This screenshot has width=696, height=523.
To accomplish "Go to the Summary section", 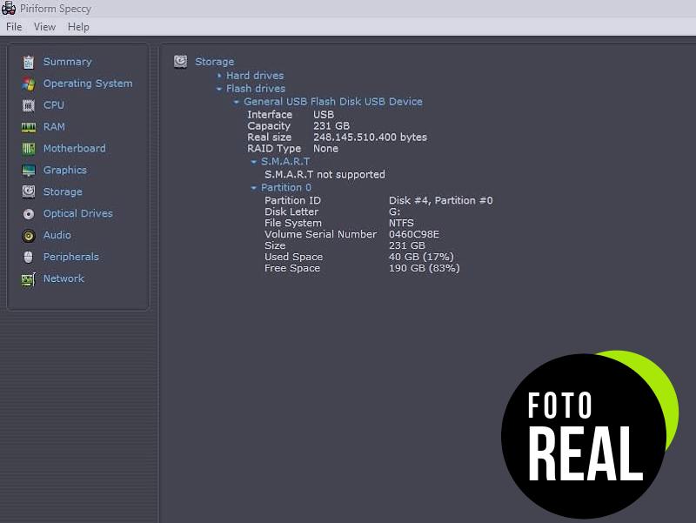I will tap(68, 62).
